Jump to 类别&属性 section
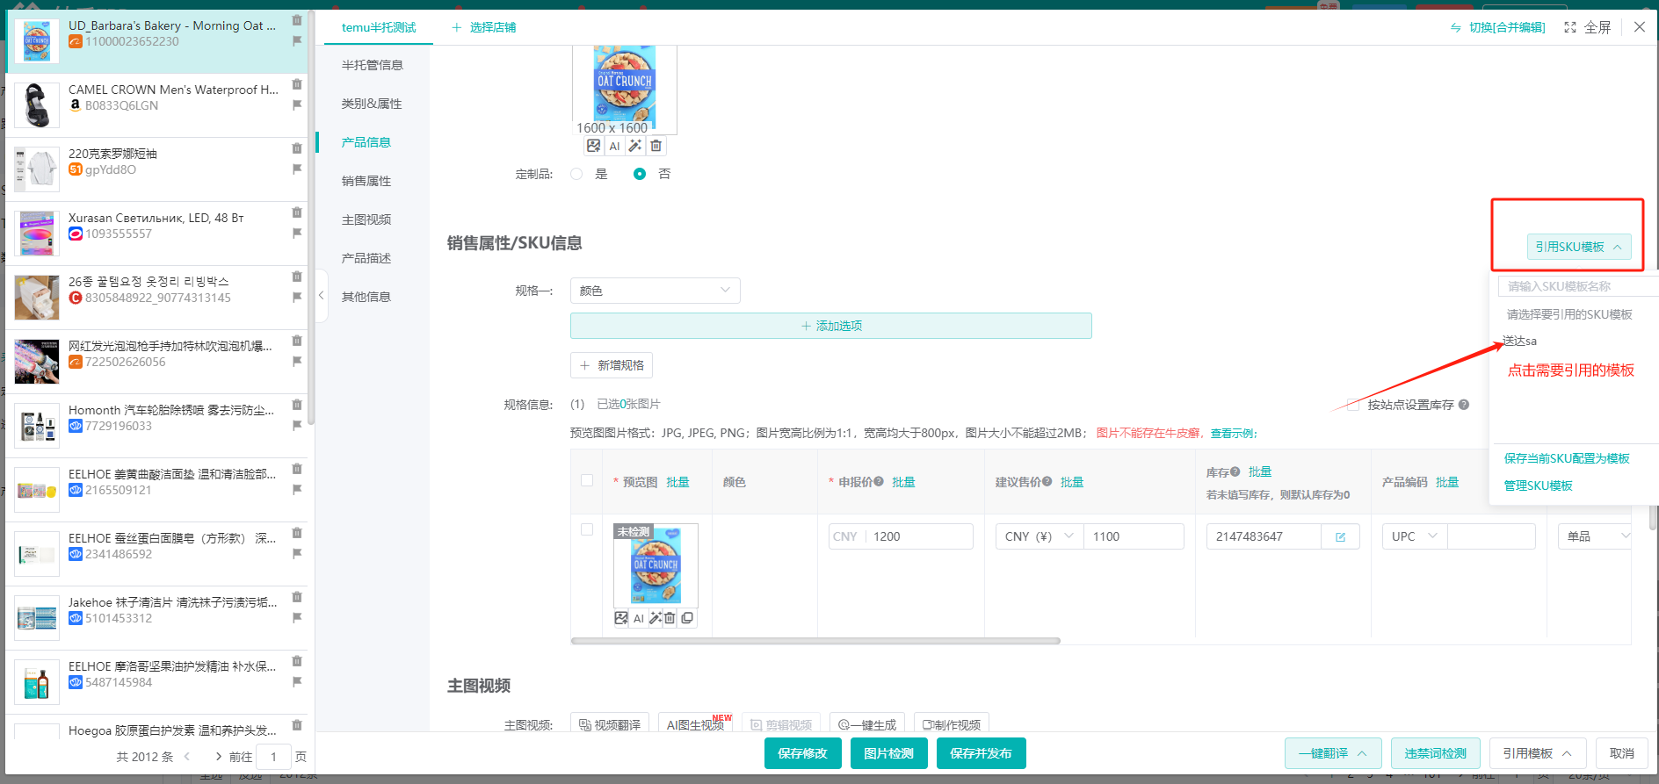This screenshot has width=1659, height=784. [x=372, y=104]
